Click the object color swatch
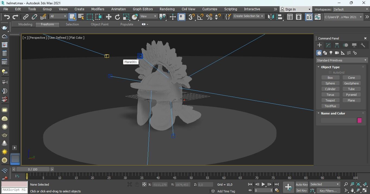 pyautogui.click(x=359, y=120)
